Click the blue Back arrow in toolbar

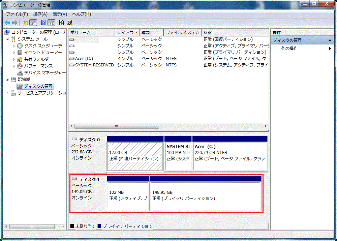coord(7,23)
